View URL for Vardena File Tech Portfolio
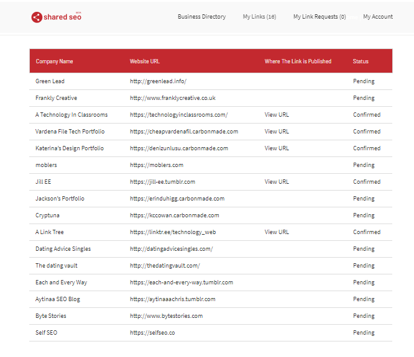Screen dimensions: 414x357 277,132
